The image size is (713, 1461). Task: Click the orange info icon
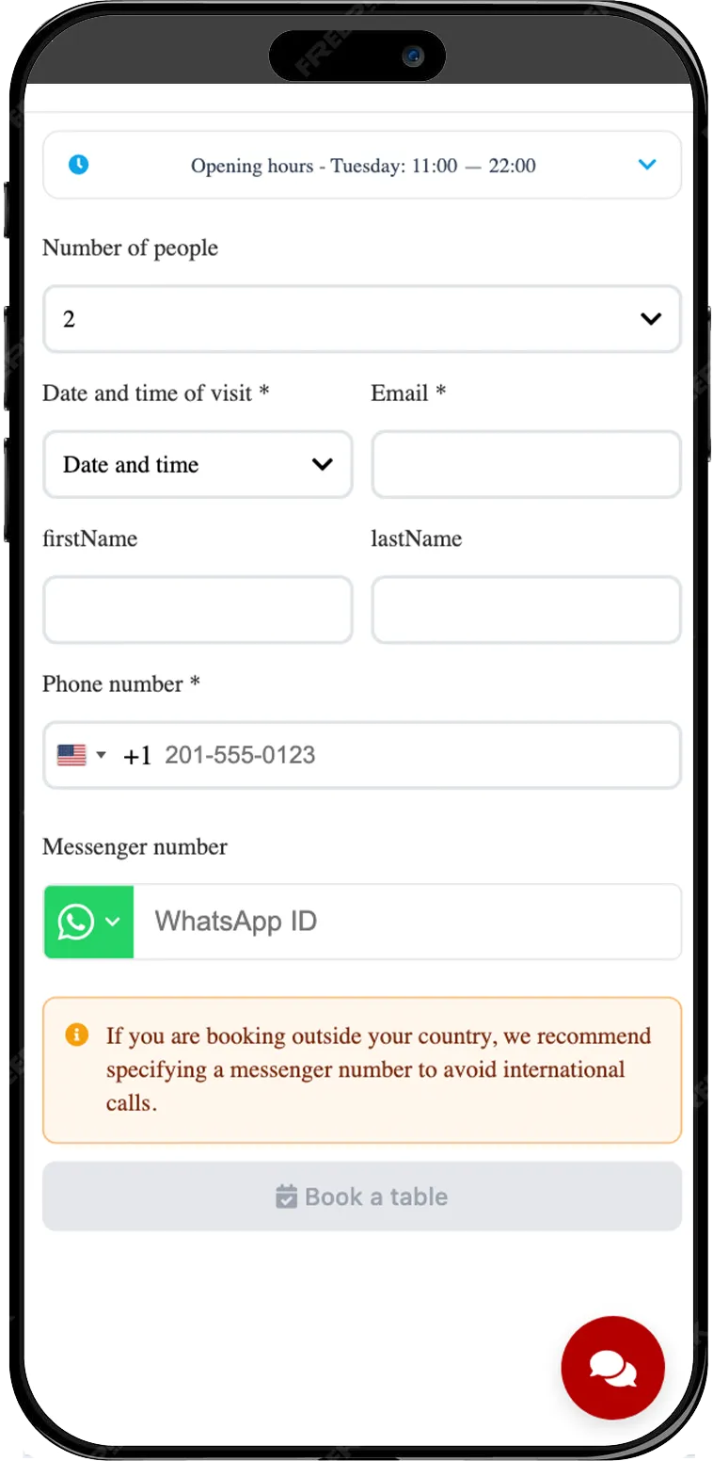point(76,1036)
